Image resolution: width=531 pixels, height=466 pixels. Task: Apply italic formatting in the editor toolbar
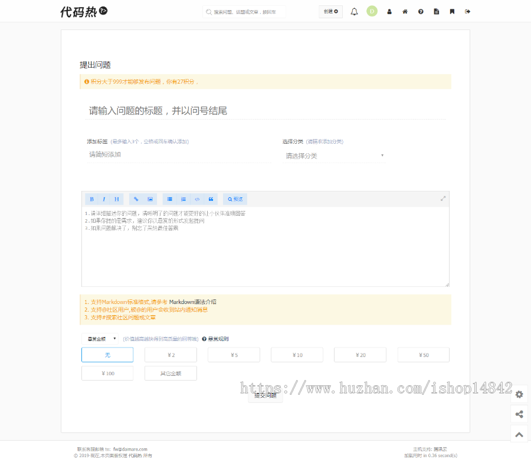[x=104, y=199]
